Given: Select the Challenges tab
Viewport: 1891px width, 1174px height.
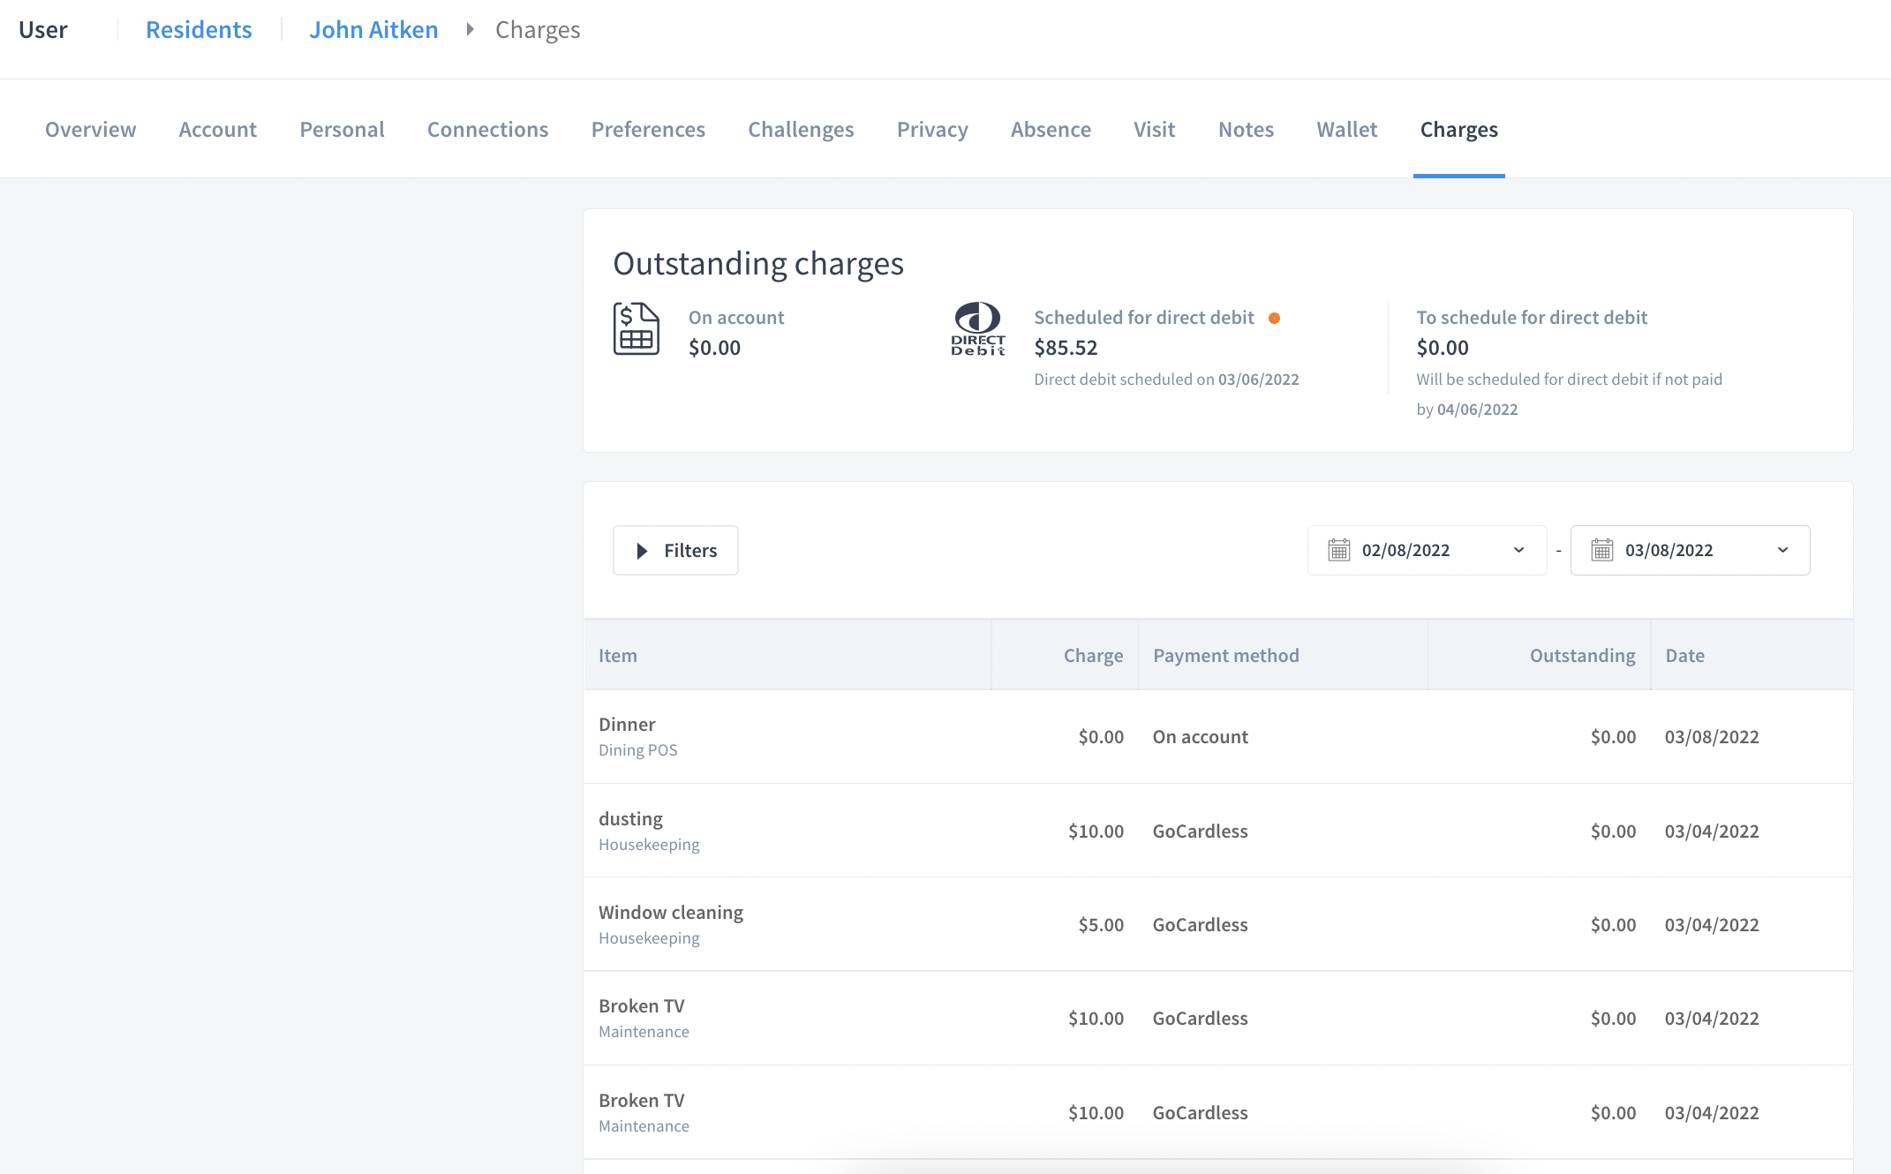Looking at the screenshot, I should 802,130.
